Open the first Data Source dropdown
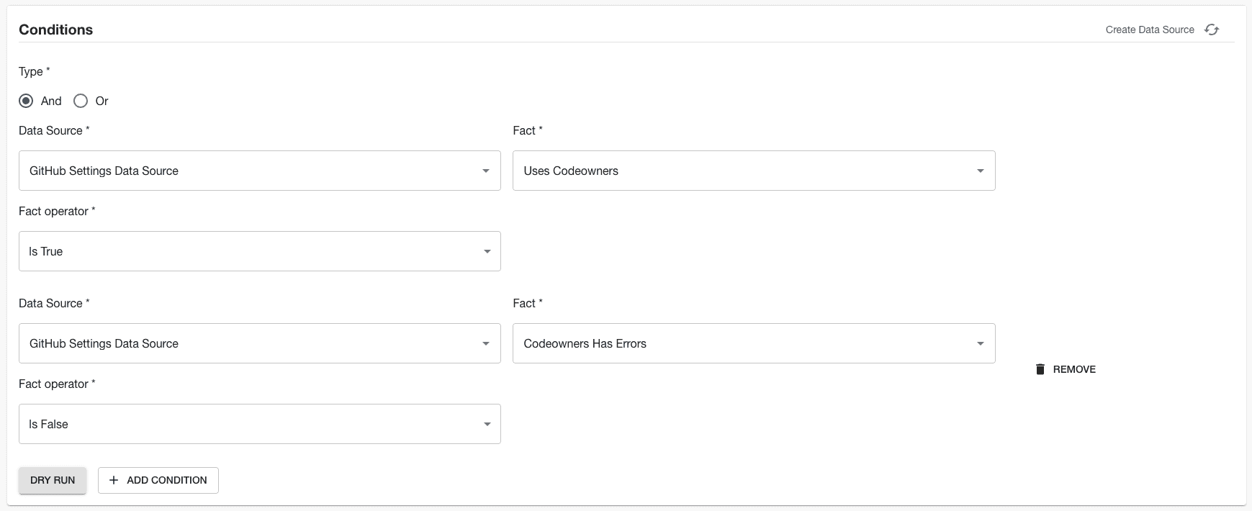The height and width of the screenshot is (511, 1252). click(260, 171)
